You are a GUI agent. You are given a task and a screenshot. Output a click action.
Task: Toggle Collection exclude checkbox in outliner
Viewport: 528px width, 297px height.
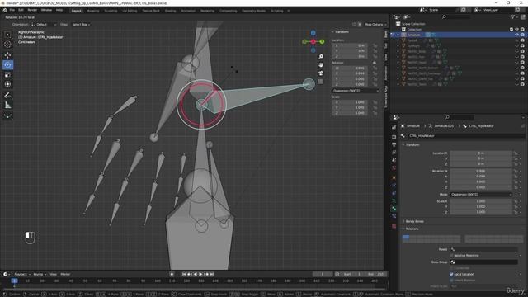[511, 30]
